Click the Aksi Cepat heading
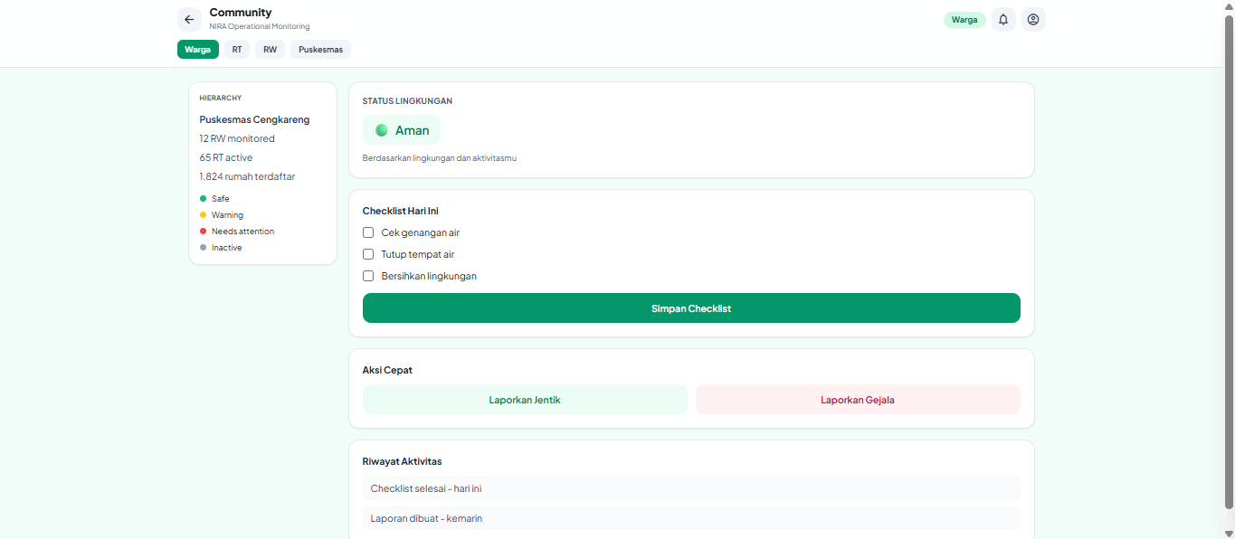 (387, 370)
